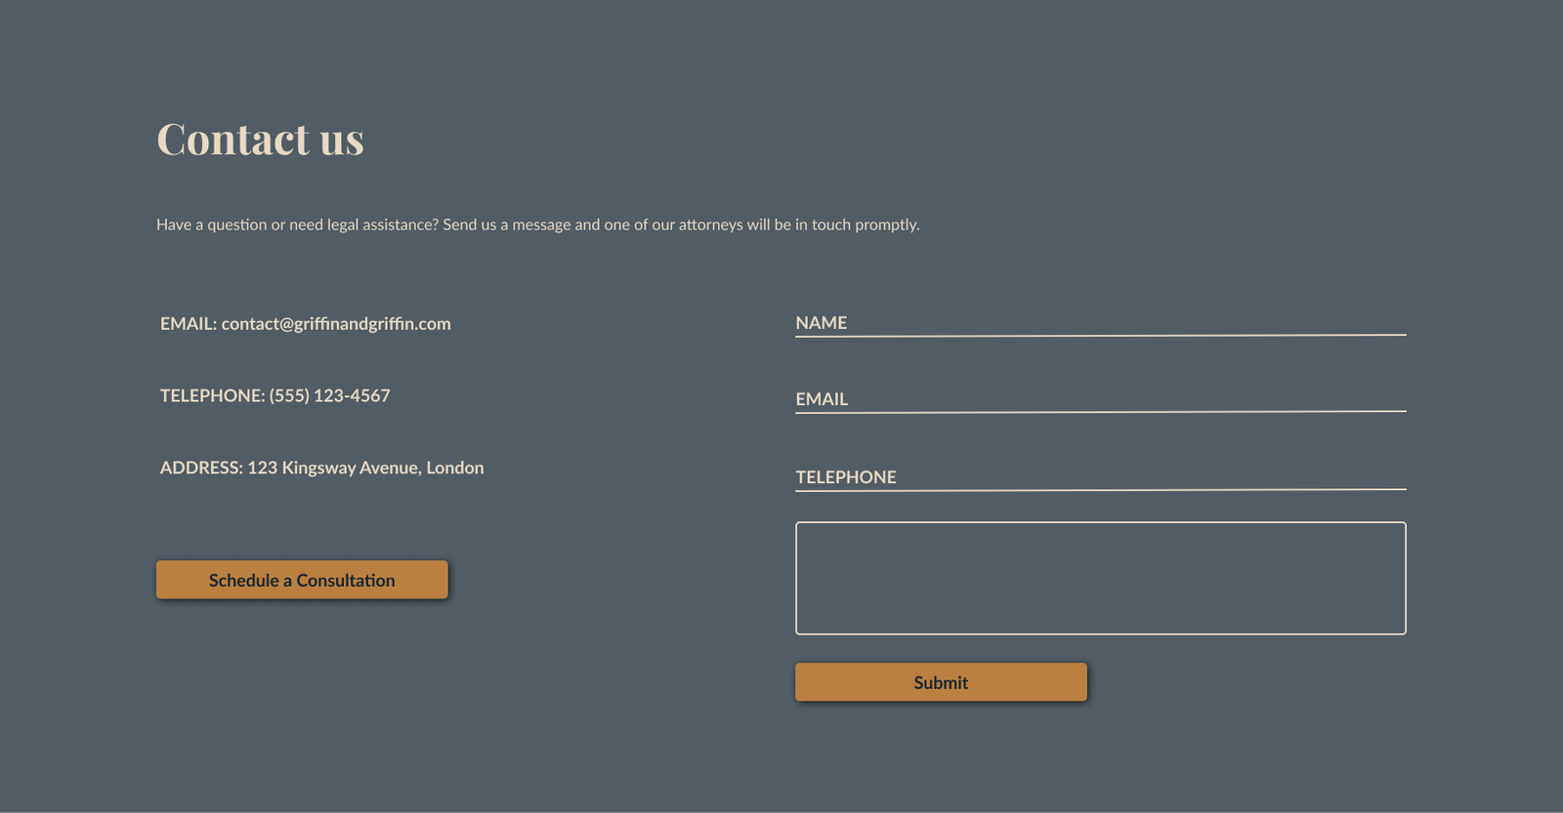Screen dimensions: 1563x813
Task: Click the (555) 123-4567 phone number
Action: (x=329, y=395)
